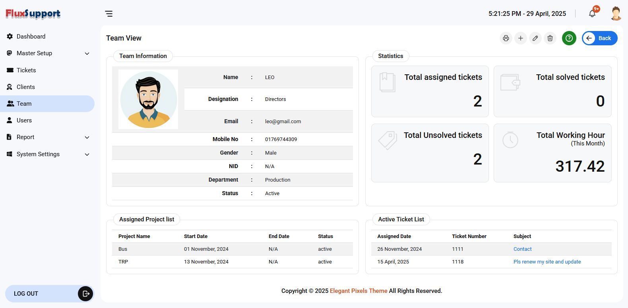Open the Contact ticket subject link
Image resolution: width=628 pixels, height=308 pixels.
522,249
